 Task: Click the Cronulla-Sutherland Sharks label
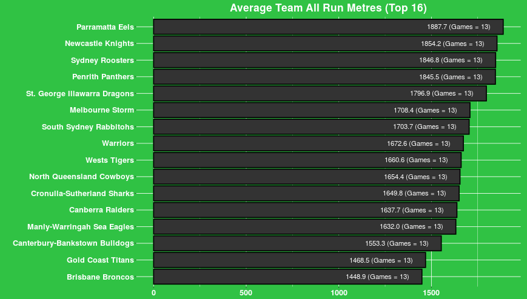(82, 194)
